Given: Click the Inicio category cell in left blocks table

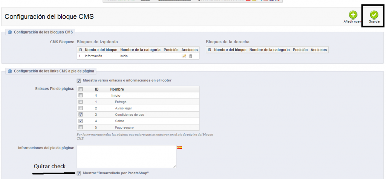Looking at the screenshot, I should [x=124, y=56].
